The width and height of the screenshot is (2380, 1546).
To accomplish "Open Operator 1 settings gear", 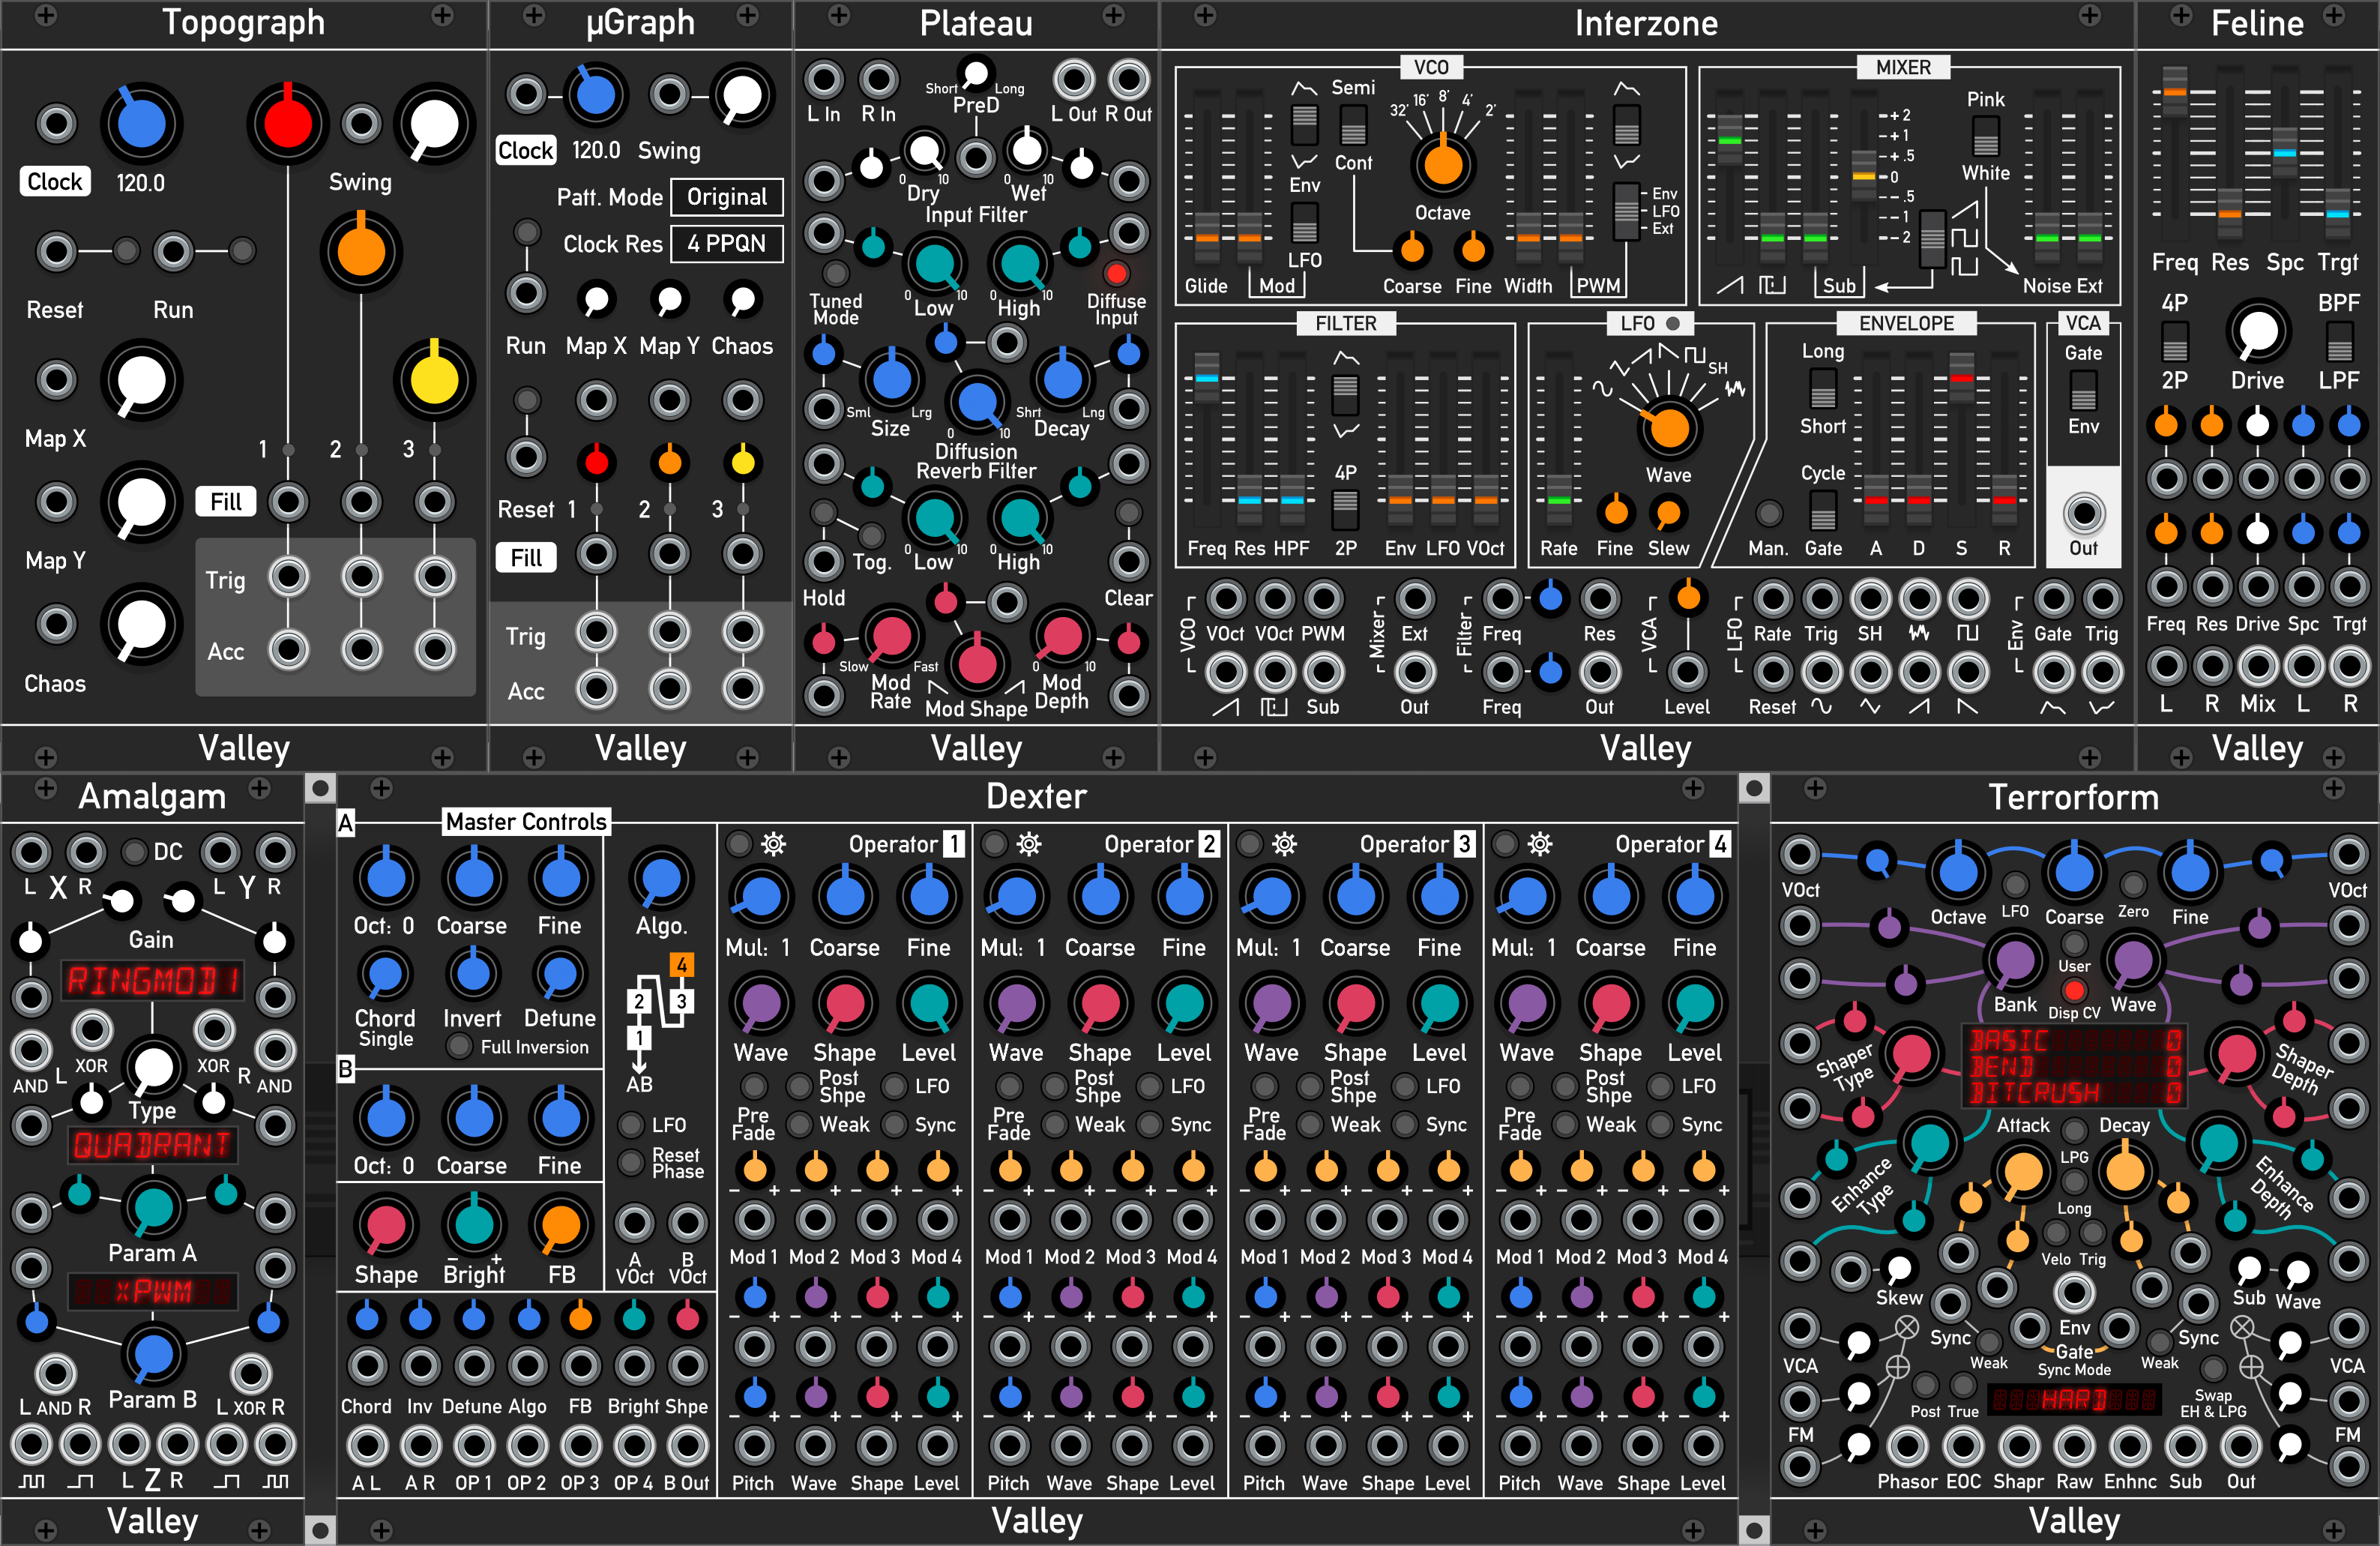I will (x=773, y=844).
